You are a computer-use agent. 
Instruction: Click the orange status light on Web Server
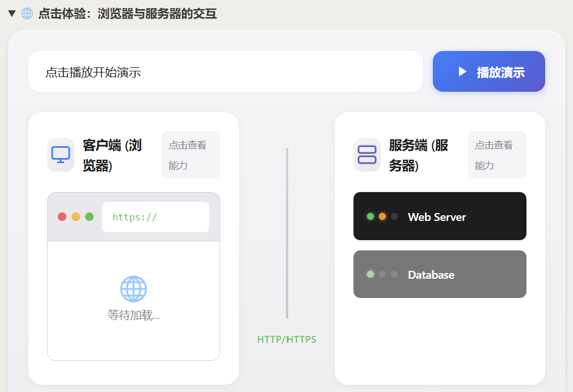382,216
